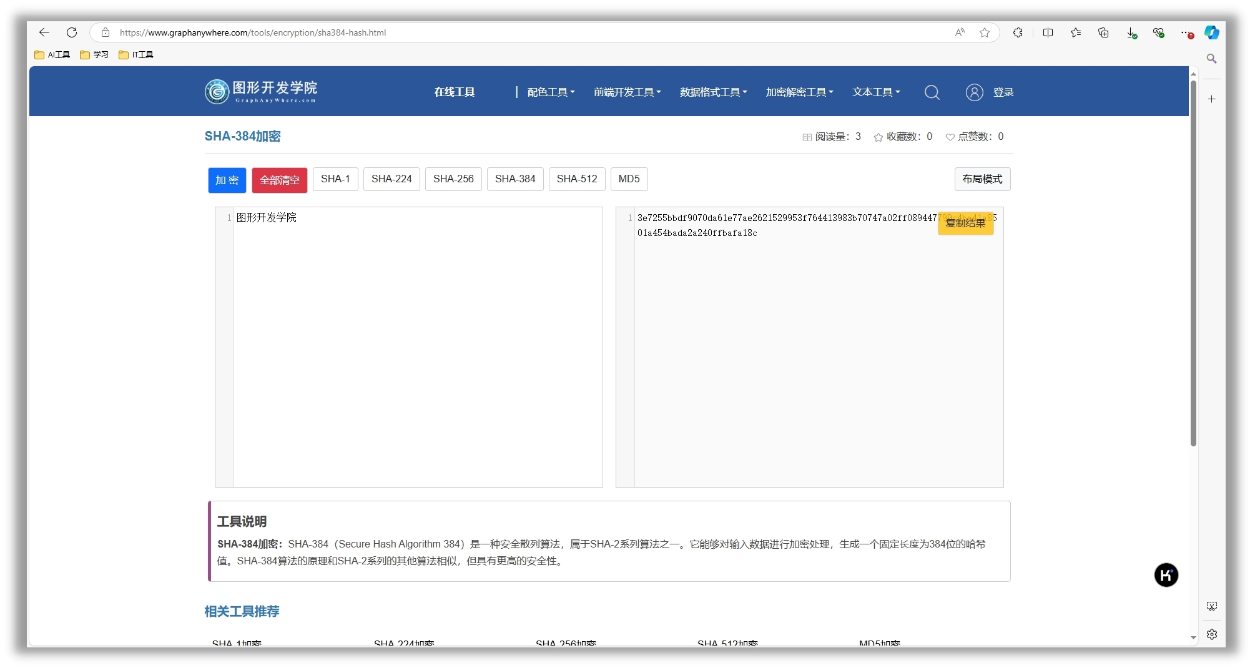Open collections icon in toolbar
1255x668 pixels.
click(x=1103, y=32)
